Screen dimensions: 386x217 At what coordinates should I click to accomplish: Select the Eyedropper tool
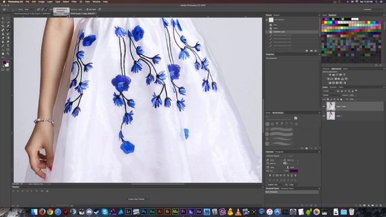pyautogui.click(x=8, y=26)
